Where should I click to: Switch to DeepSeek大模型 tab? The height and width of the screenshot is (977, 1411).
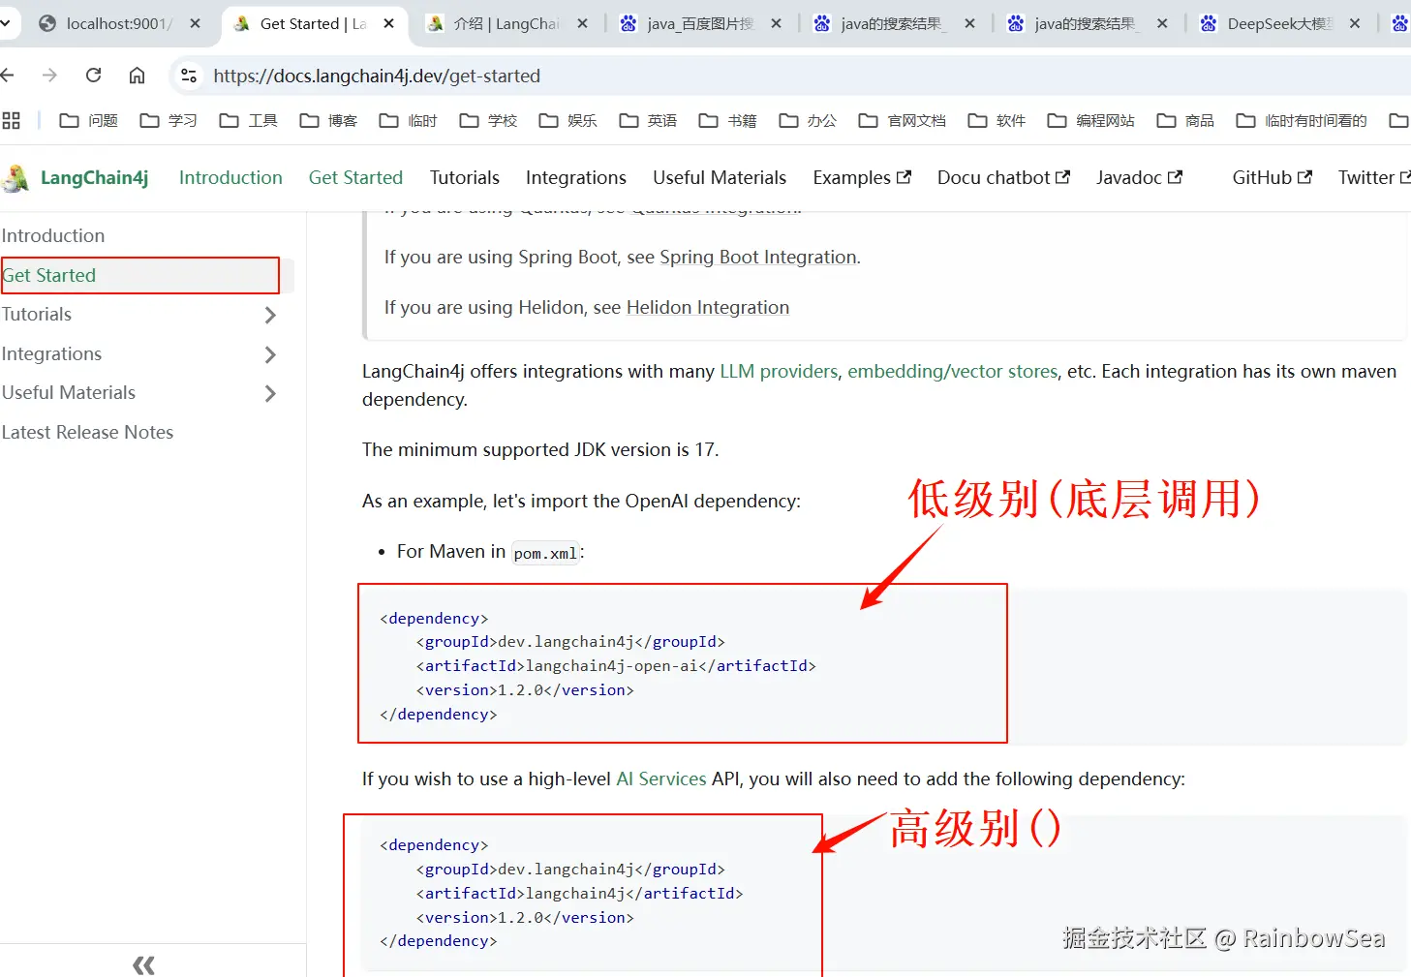1281,23
